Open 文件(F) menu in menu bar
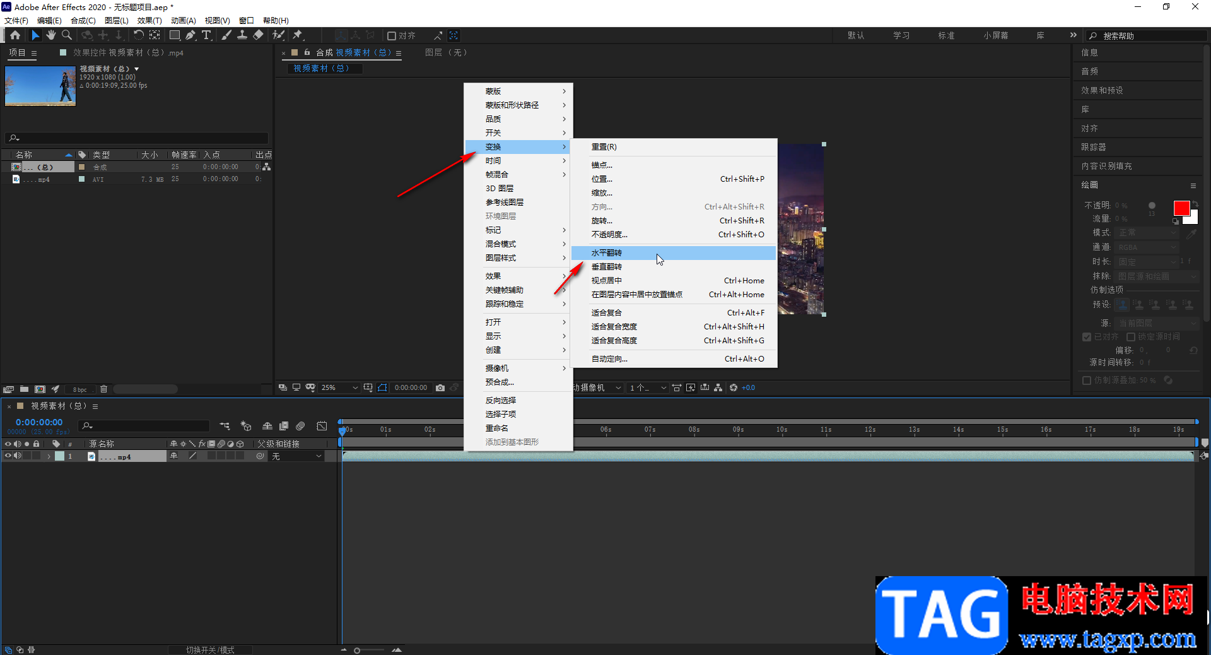Image resolution: width=1211 pixels, height=655 pixels. point(16,20)
